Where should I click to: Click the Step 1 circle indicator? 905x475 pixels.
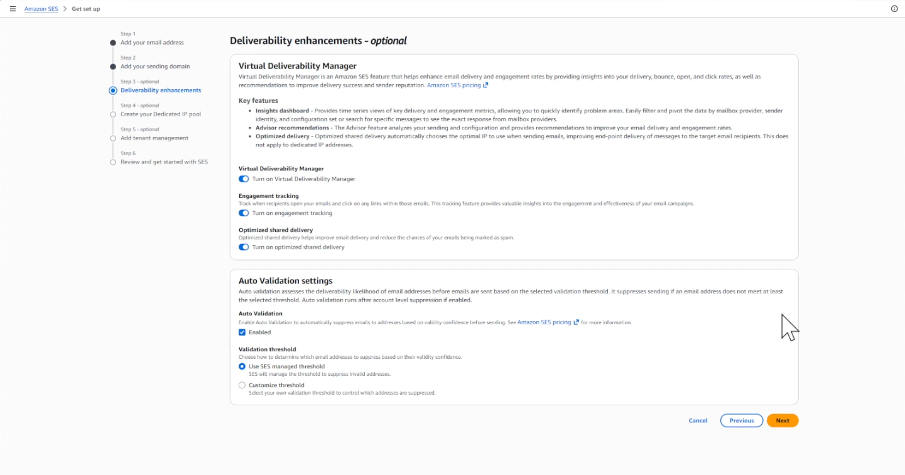(113, 43)
